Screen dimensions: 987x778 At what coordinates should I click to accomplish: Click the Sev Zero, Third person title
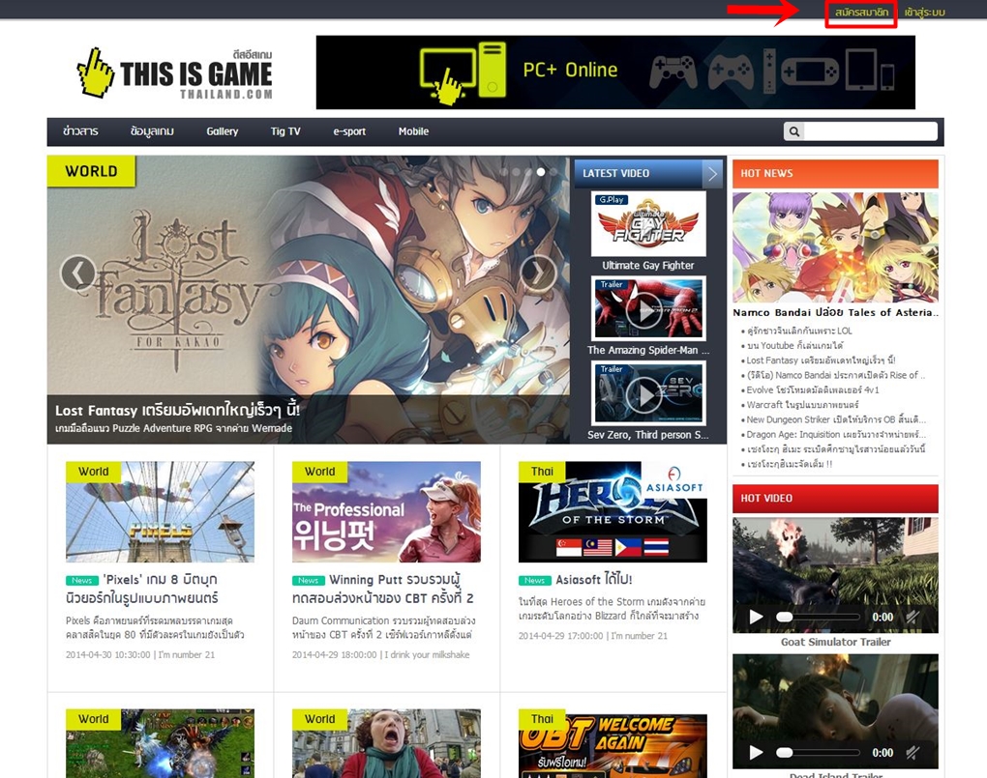647,435
